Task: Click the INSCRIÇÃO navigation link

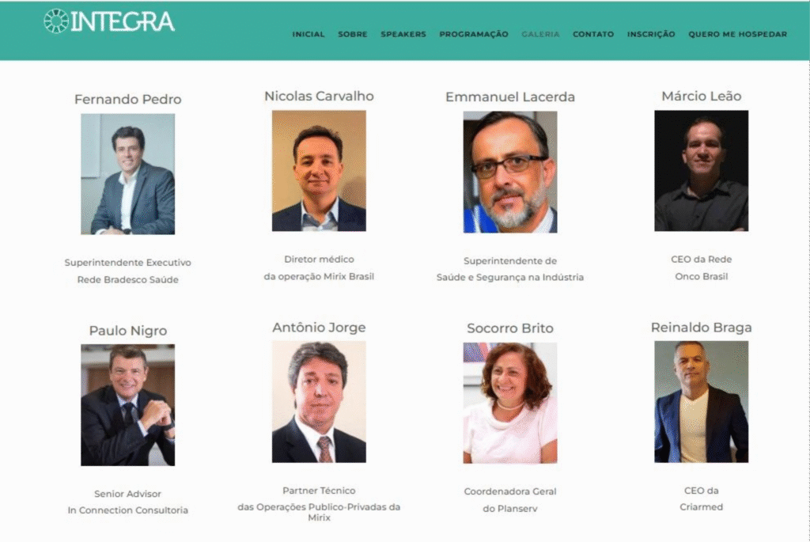Action: 651,34
